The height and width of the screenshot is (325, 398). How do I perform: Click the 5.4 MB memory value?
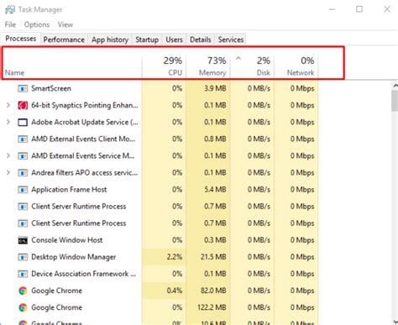pyautogui.click(x=215, y=190)
